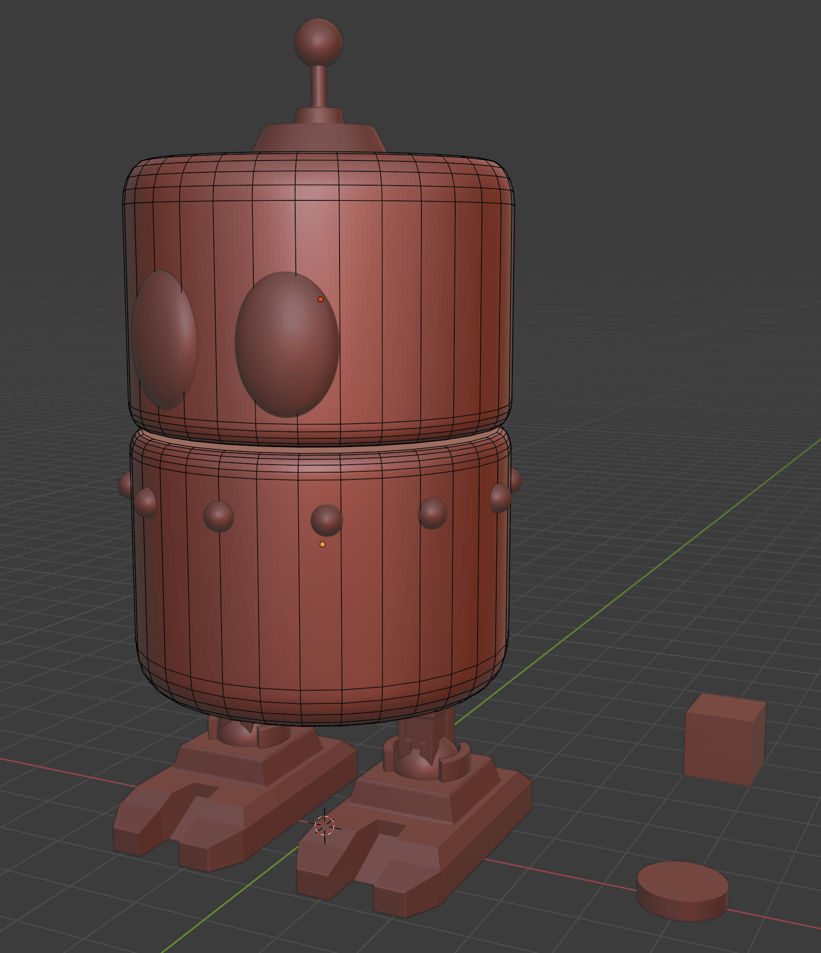Click the 3D cursor crosshair on the floor
The height and width of the screenshot is (953, 821).
pyautogui.click(x=325, y=825)
